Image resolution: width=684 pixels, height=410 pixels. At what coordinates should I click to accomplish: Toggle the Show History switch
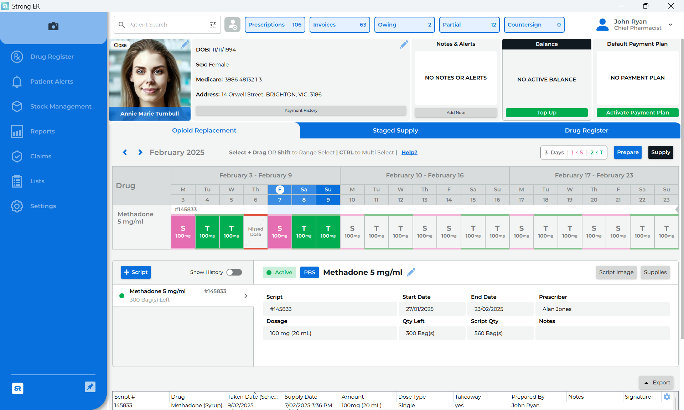pyautogui.click(x=234, y=272)
